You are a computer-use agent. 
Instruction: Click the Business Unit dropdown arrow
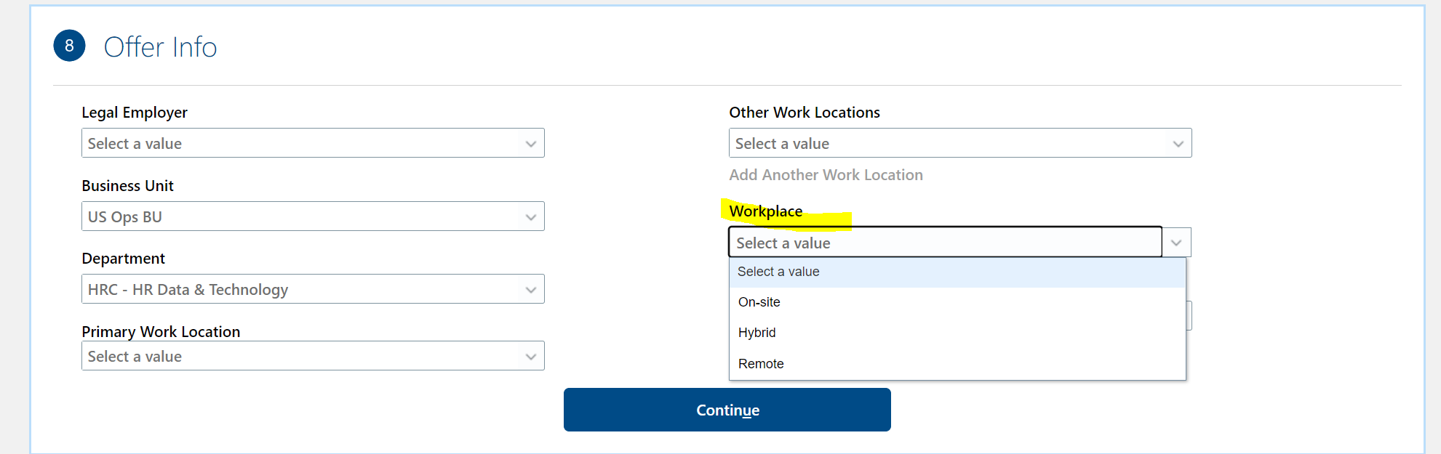(x=530, y=216)
